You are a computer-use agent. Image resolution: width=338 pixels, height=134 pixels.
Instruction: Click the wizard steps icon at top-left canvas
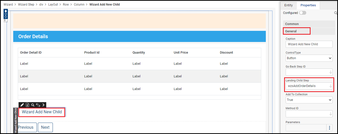point(6,14)
